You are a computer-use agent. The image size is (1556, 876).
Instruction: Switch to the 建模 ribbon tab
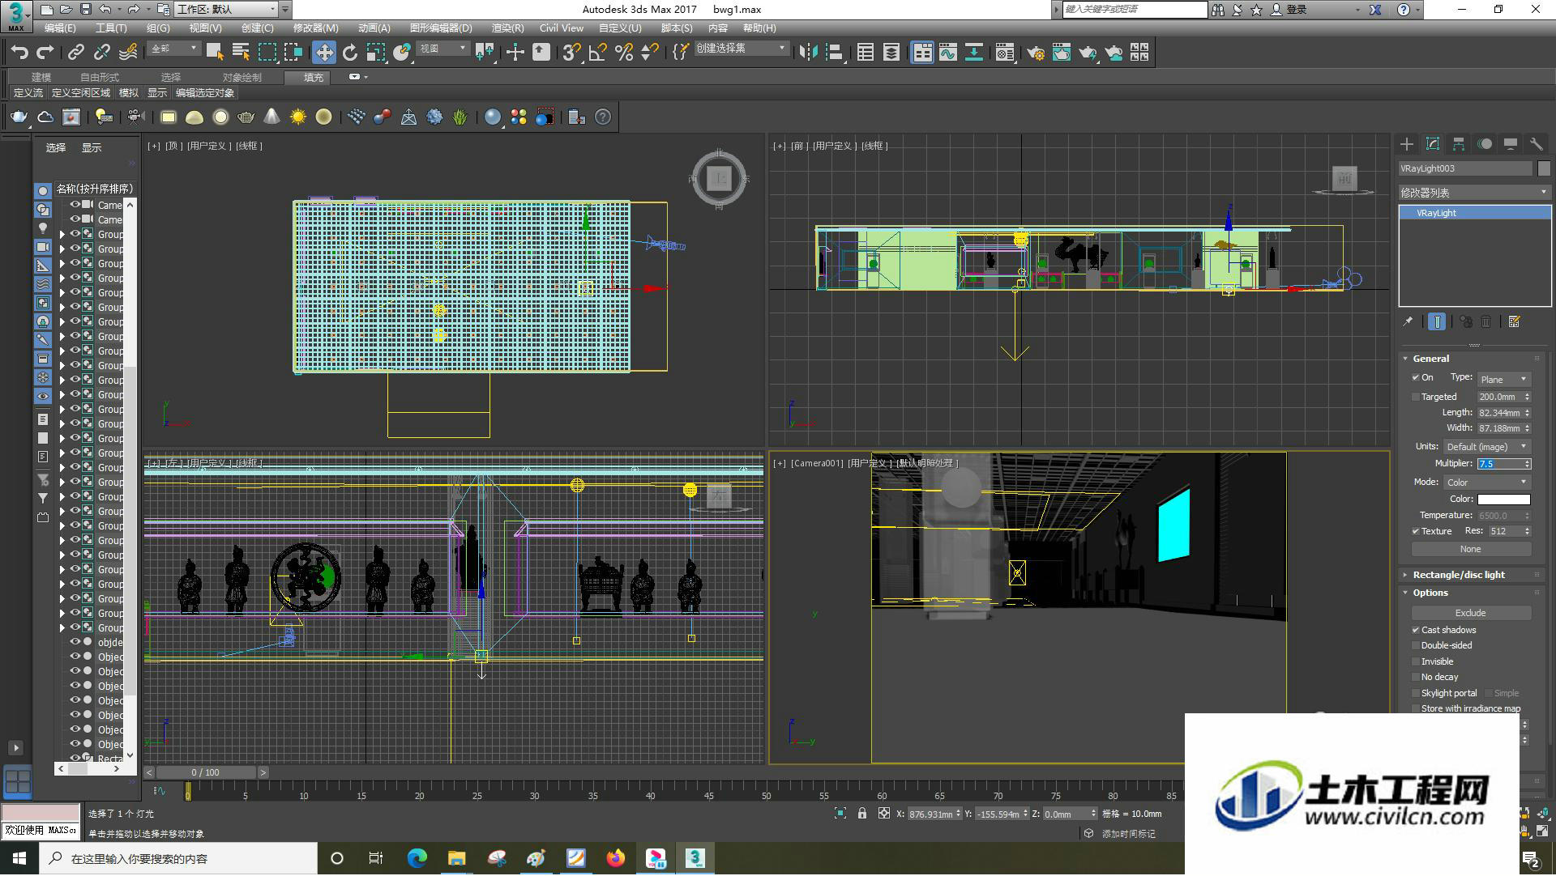pyautogui.click(x=41, y=78)
